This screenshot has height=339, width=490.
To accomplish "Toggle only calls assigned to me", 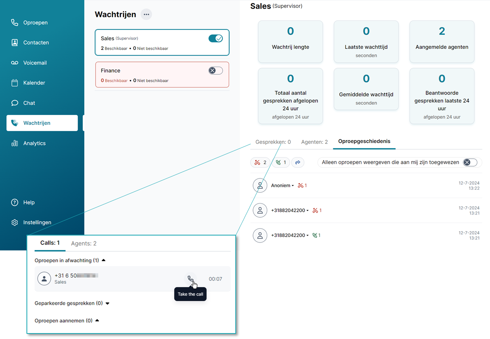I will click(x=470, y=162).
